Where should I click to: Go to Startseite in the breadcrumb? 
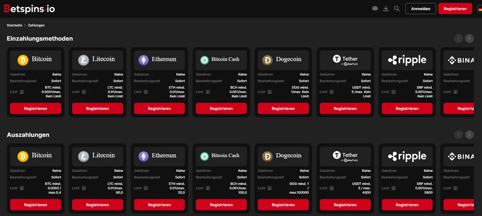click(x=14, y=25)
